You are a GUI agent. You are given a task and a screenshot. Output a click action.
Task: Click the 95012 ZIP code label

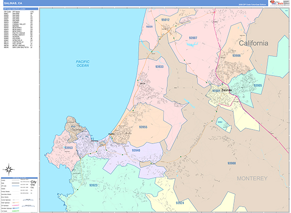click(x=165, y=20)
